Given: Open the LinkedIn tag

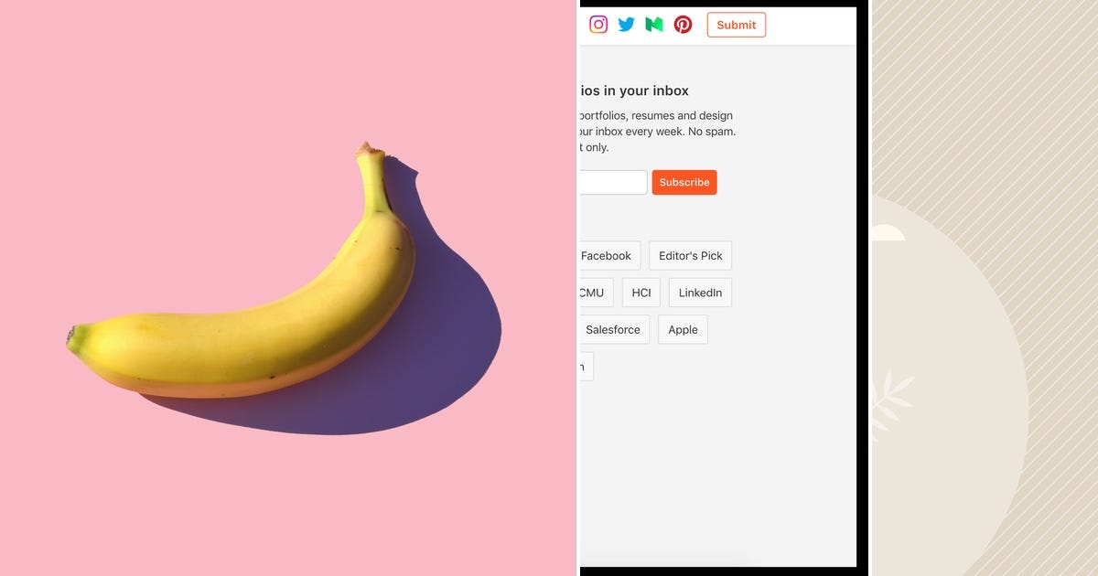Looking at the screenshot, I should [700, 293].
